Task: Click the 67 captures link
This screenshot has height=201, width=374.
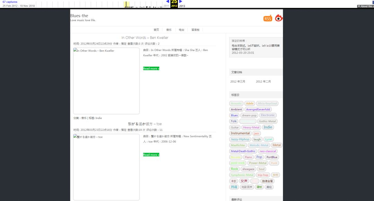Action: [x=10, y=2]
